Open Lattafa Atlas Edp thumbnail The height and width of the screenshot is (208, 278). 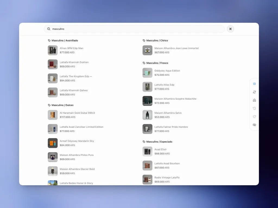click(147, 87)
